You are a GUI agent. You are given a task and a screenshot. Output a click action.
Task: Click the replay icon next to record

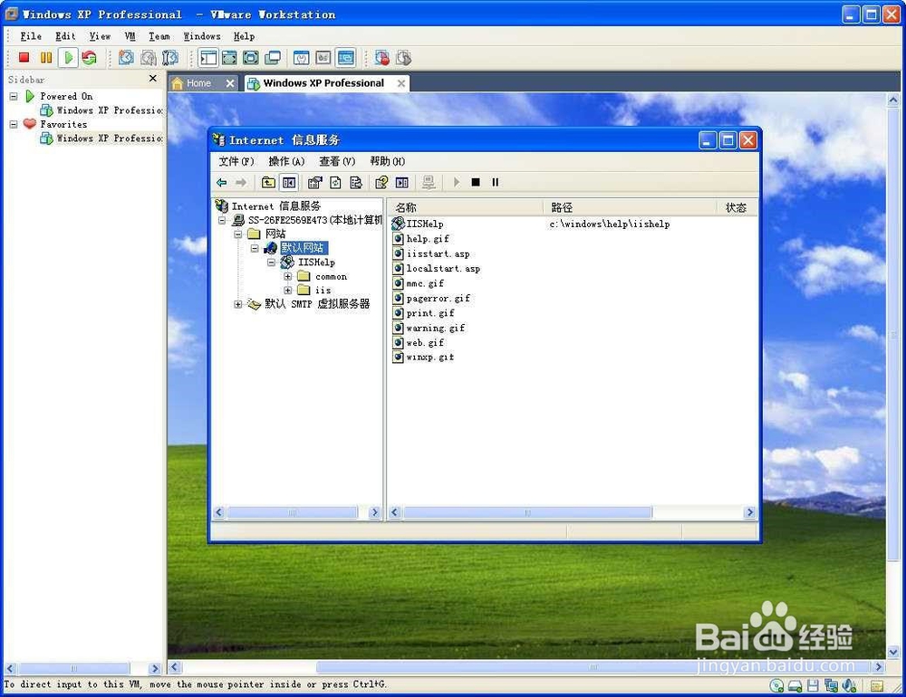[x=403, y=57]
